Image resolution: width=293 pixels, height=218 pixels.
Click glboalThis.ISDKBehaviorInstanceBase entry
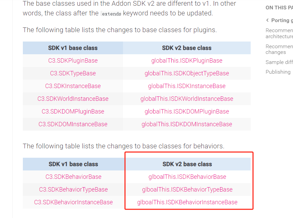pyautogui.click(x=187, y=202)
